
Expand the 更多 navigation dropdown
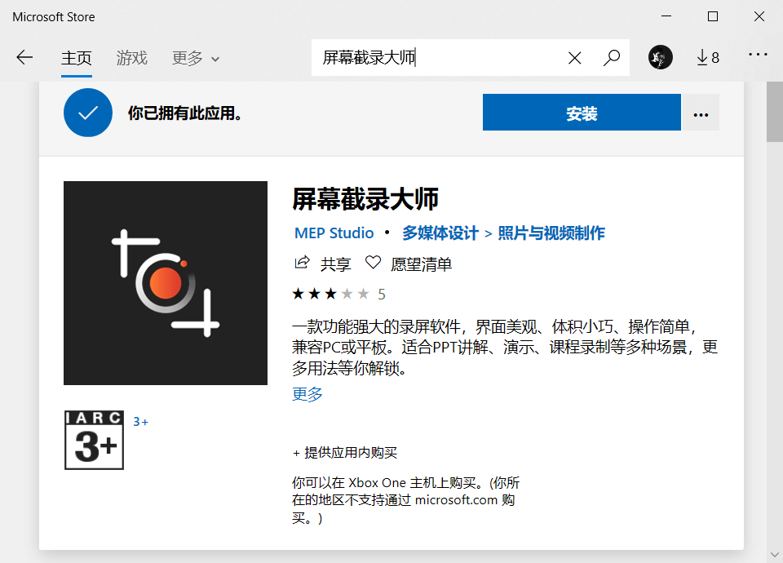pyautogui.click(x=196, y=58)
